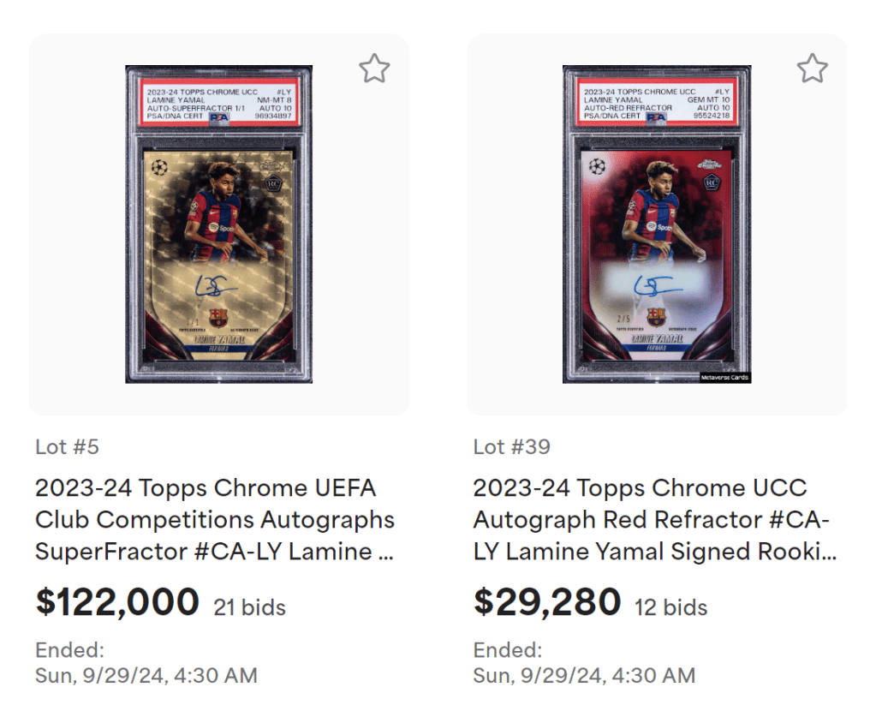Open the Autograph Red Refractor listing title

click(x=654, y=520)
